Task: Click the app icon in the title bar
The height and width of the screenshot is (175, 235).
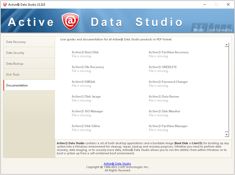Action: (x=5, y=4)
